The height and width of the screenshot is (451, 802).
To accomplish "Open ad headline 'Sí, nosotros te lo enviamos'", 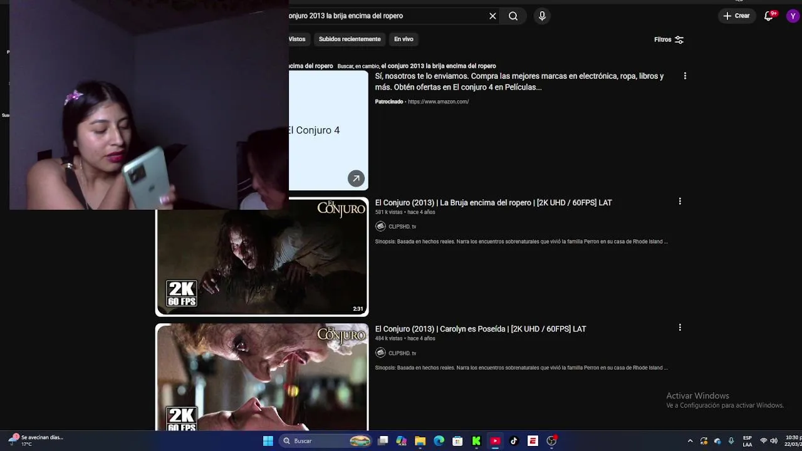I will [x=519, y=81].
